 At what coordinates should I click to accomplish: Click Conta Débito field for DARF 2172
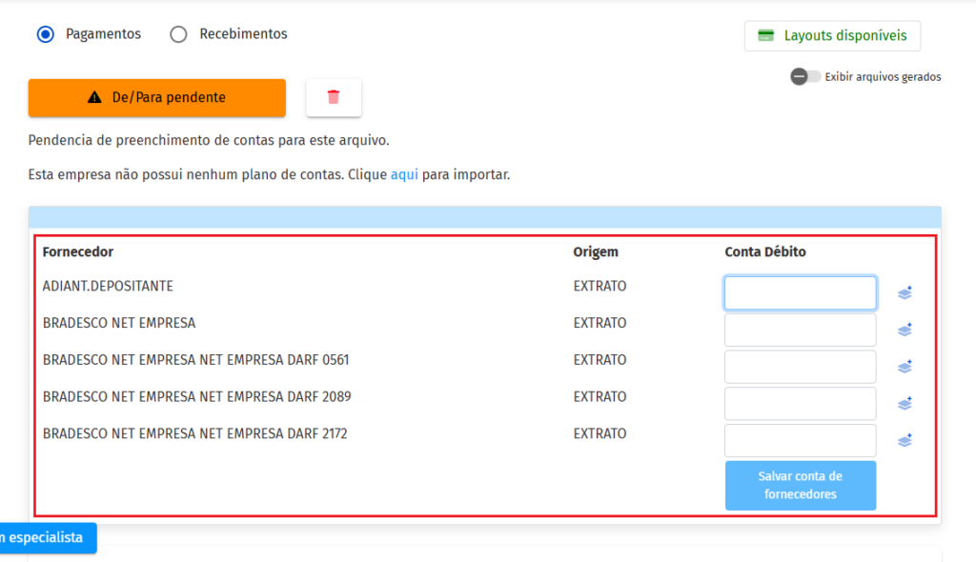(800, 440)
